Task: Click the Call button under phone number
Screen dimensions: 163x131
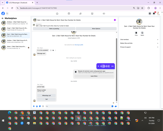Action: (x=46, y=99)
